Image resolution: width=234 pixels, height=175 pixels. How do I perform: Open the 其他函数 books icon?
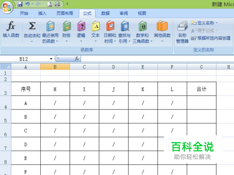(162, 26)
